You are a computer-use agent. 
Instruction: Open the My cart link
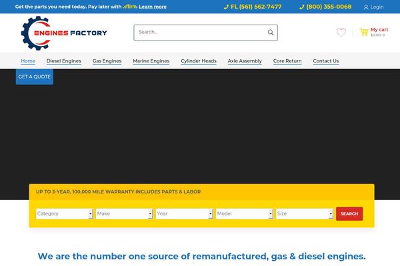tap(379, 30)
